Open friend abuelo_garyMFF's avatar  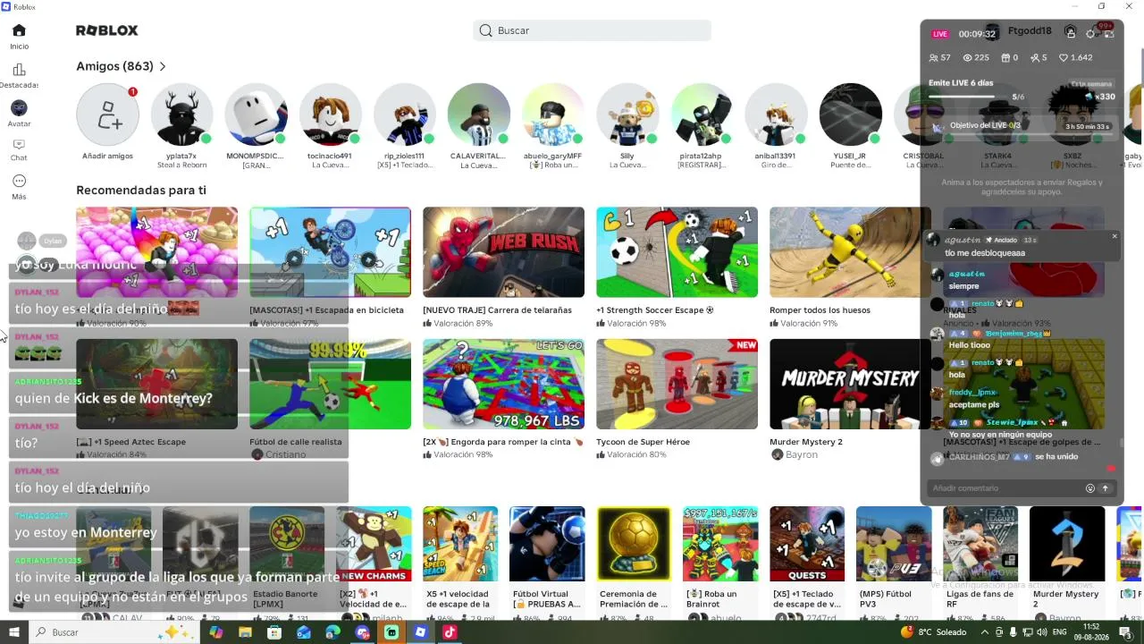[x=553, y=114]
